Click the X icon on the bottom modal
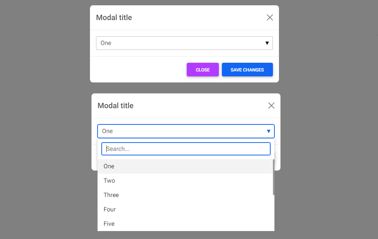 tap(271, 106)
